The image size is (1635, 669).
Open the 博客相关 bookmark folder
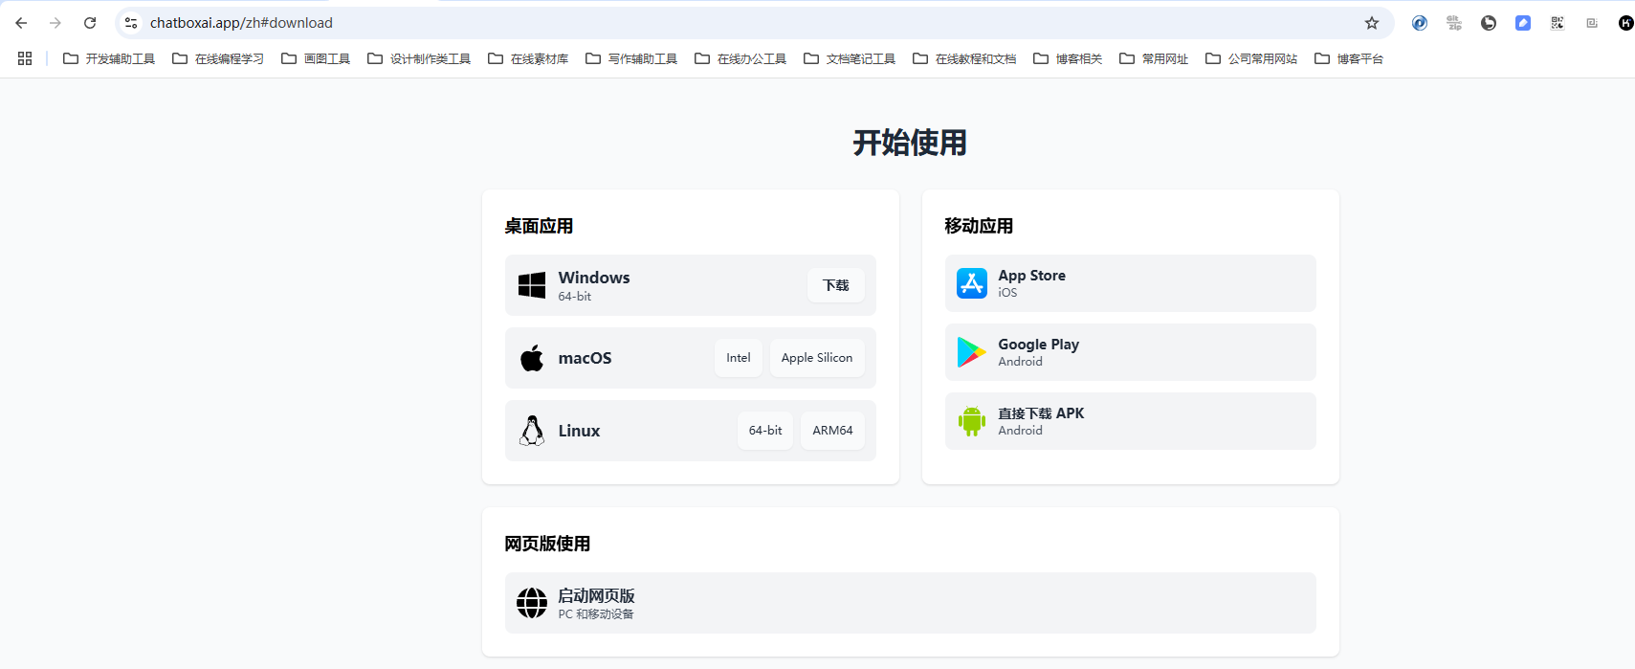click(1068, 58)
